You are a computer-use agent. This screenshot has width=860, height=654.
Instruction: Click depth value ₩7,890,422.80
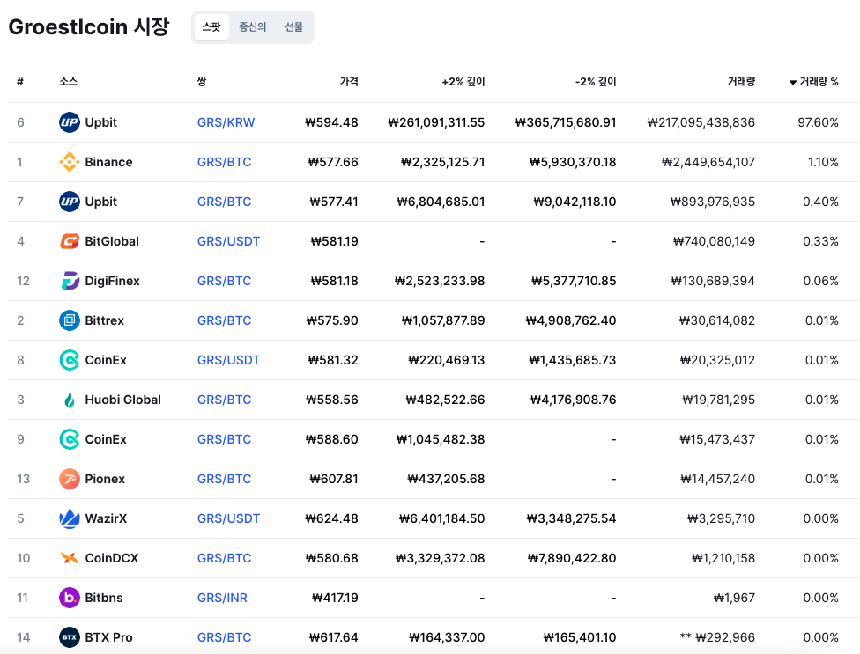(x=572, y=558)
